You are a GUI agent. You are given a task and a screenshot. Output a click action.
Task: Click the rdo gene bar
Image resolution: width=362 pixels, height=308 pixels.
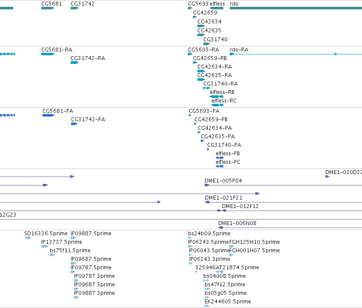point(296,8)
